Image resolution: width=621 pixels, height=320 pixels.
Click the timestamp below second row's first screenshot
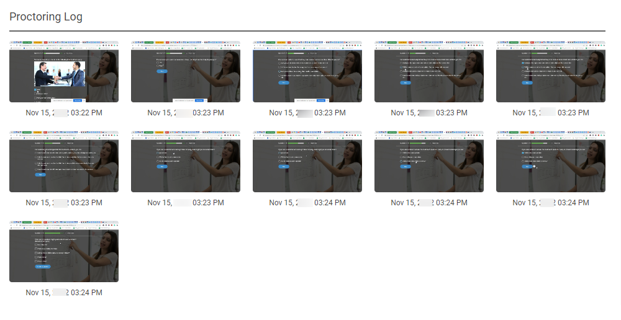(64, 203)
